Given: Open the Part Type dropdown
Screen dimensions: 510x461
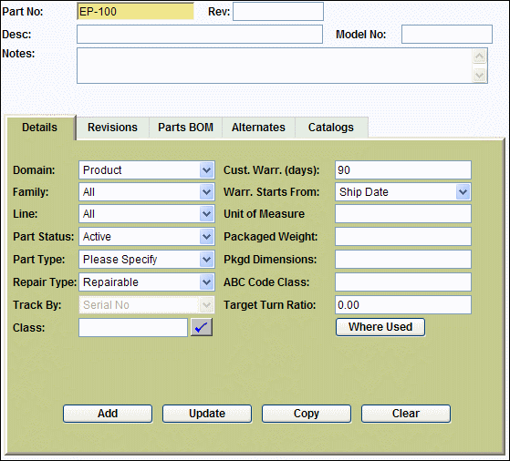Looking at the screenshot, I should tap(206, 260).
